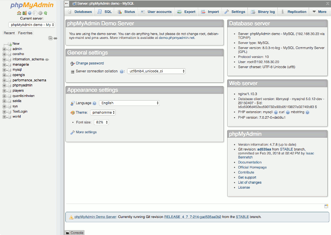Click the Home icon in sidebar
The height and width of the screenshot is (235, 331).
coord(19,13)
